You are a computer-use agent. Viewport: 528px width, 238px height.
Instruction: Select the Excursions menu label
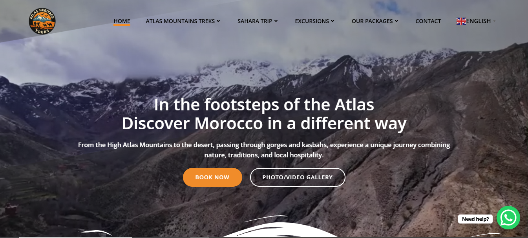click(x=312, y=21)
